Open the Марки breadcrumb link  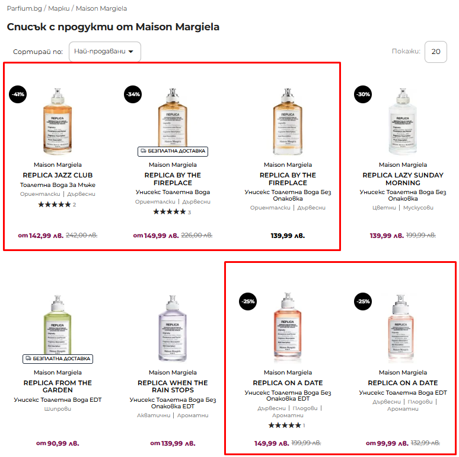(59, 8)
